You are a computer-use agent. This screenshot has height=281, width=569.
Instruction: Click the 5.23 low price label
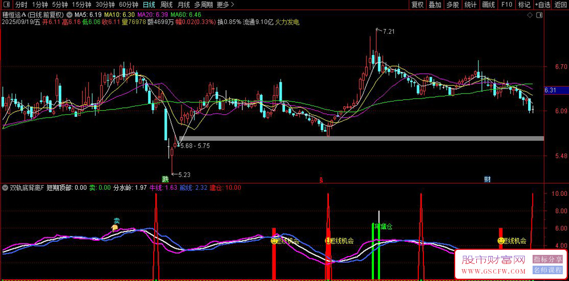tap(185, 174)
